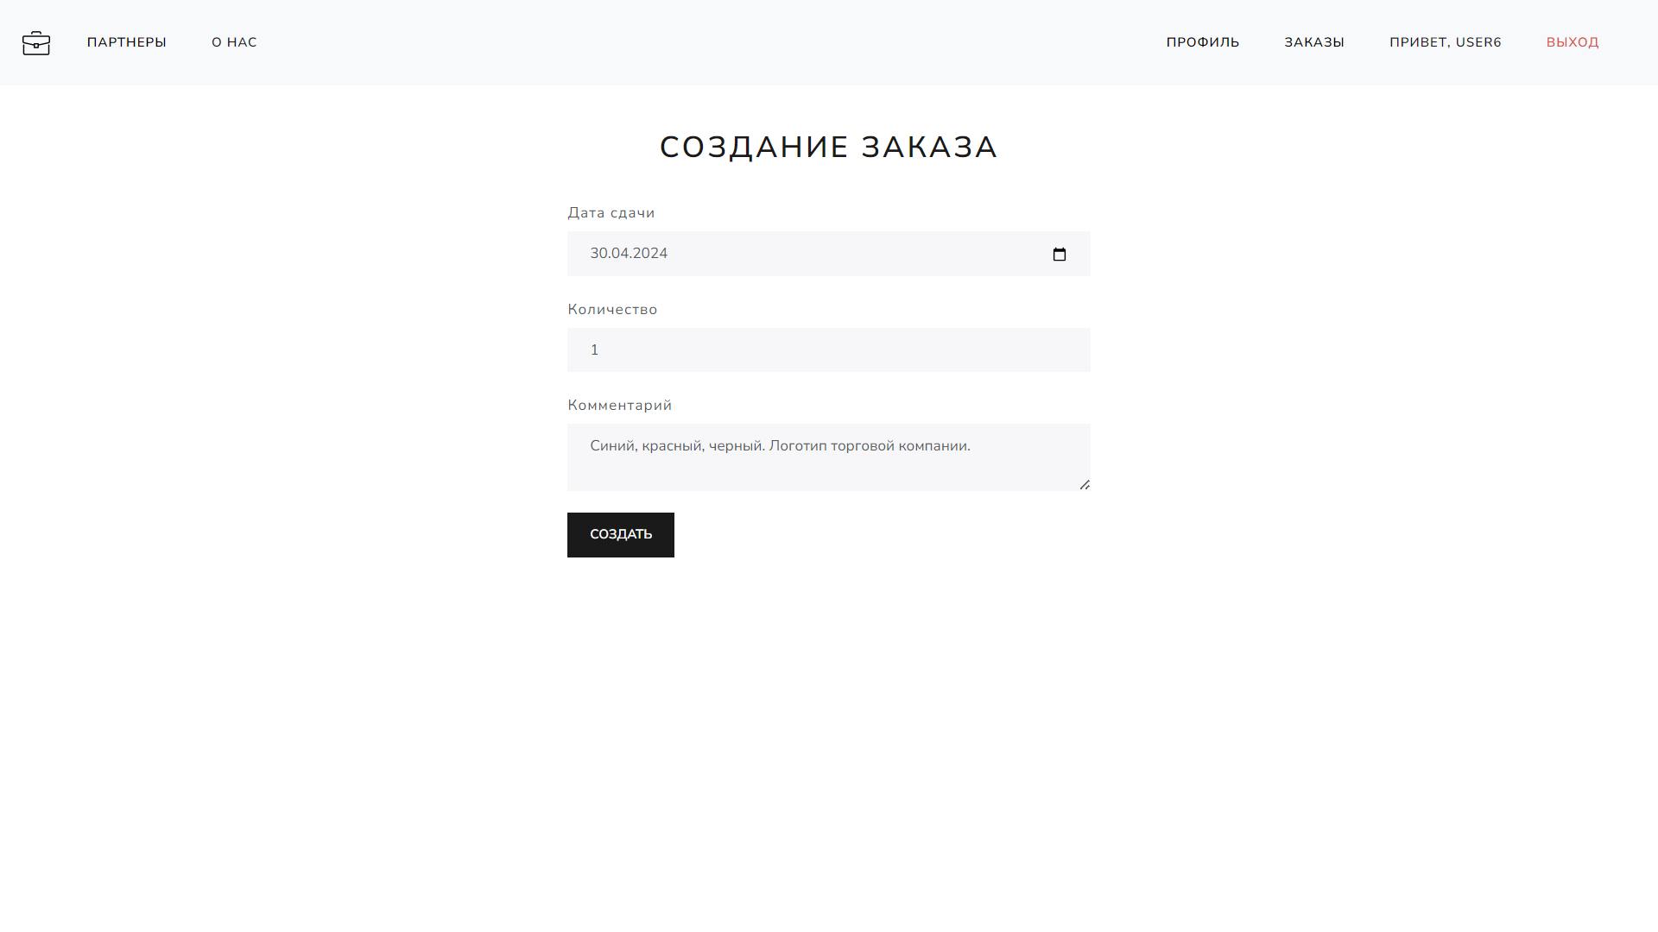This screenshot has width=1658, height=932.
Task: Log out via ВЫХОД link
Action: tap(1573, 42)
